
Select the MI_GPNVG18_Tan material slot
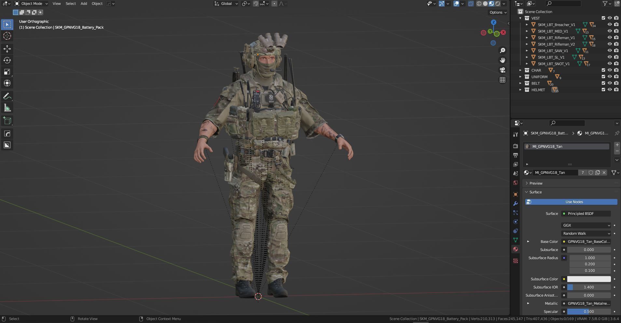(567, 147)
